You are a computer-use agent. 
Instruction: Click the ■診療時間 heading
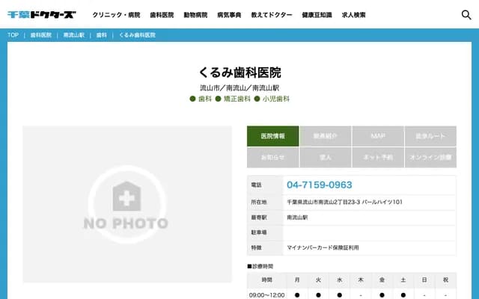[x=260, y=266]
